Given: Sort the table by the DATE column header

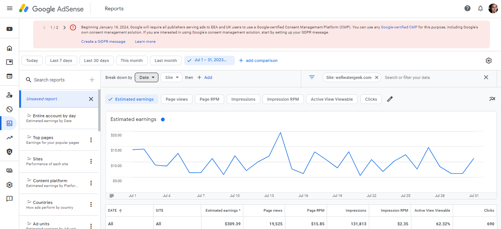Looking at the screenshot, I should click(115, 211).
